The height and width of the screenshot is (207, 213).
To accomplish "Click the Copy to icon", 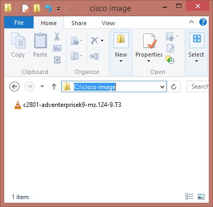I will 75,56.
